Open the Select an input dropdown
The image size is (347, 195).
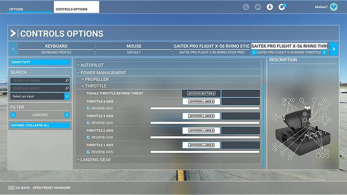click(x=40, y=96)
